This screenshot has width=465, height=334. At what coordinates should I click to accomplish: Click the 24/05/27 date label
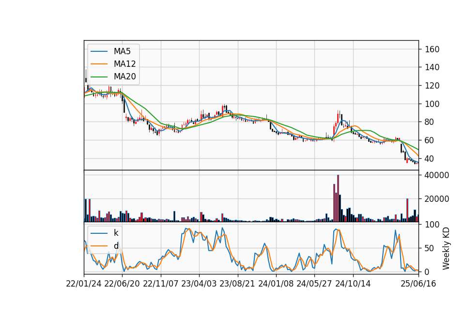point(314,284)
